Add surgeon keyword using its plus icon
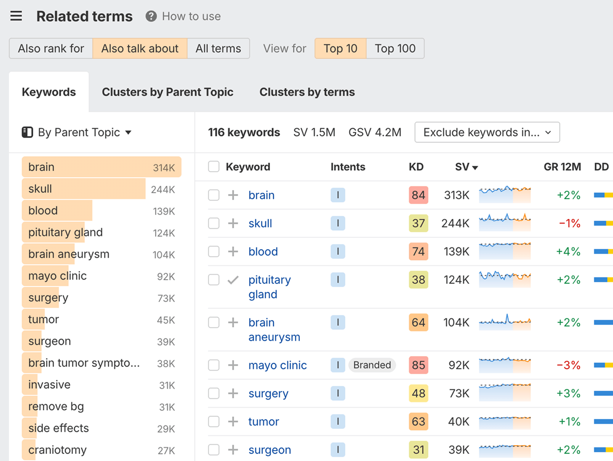This screenshot has width=613, height=461. [233, 450]
